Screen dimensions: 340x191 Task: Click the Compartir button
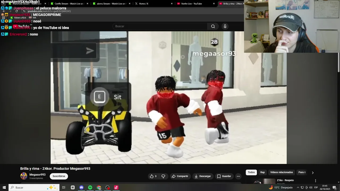coord(180,176)
